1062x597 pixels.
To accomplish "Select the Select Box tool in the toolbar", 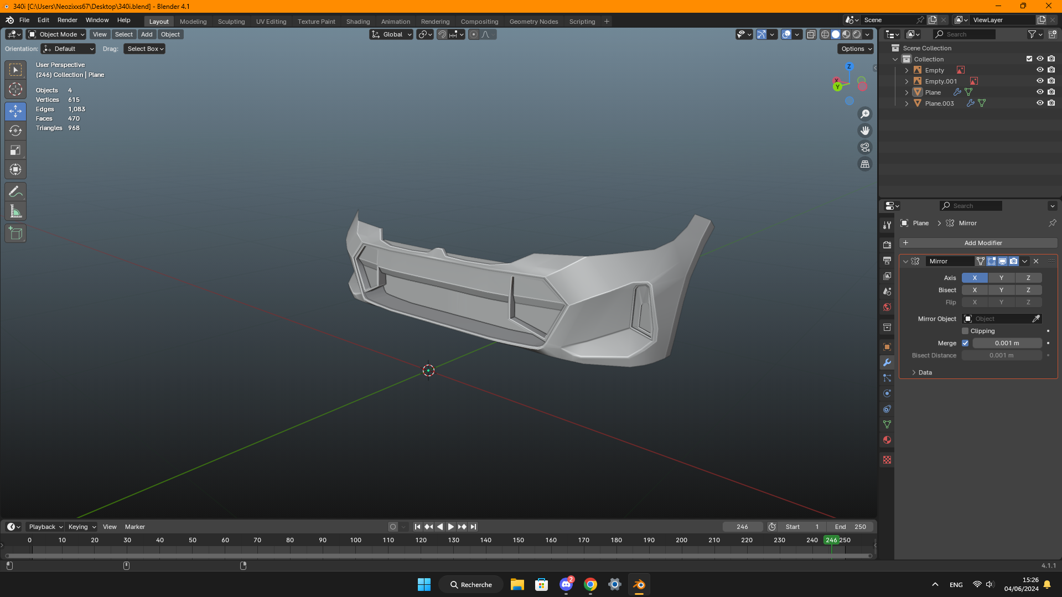I will [x=15, y=70].
